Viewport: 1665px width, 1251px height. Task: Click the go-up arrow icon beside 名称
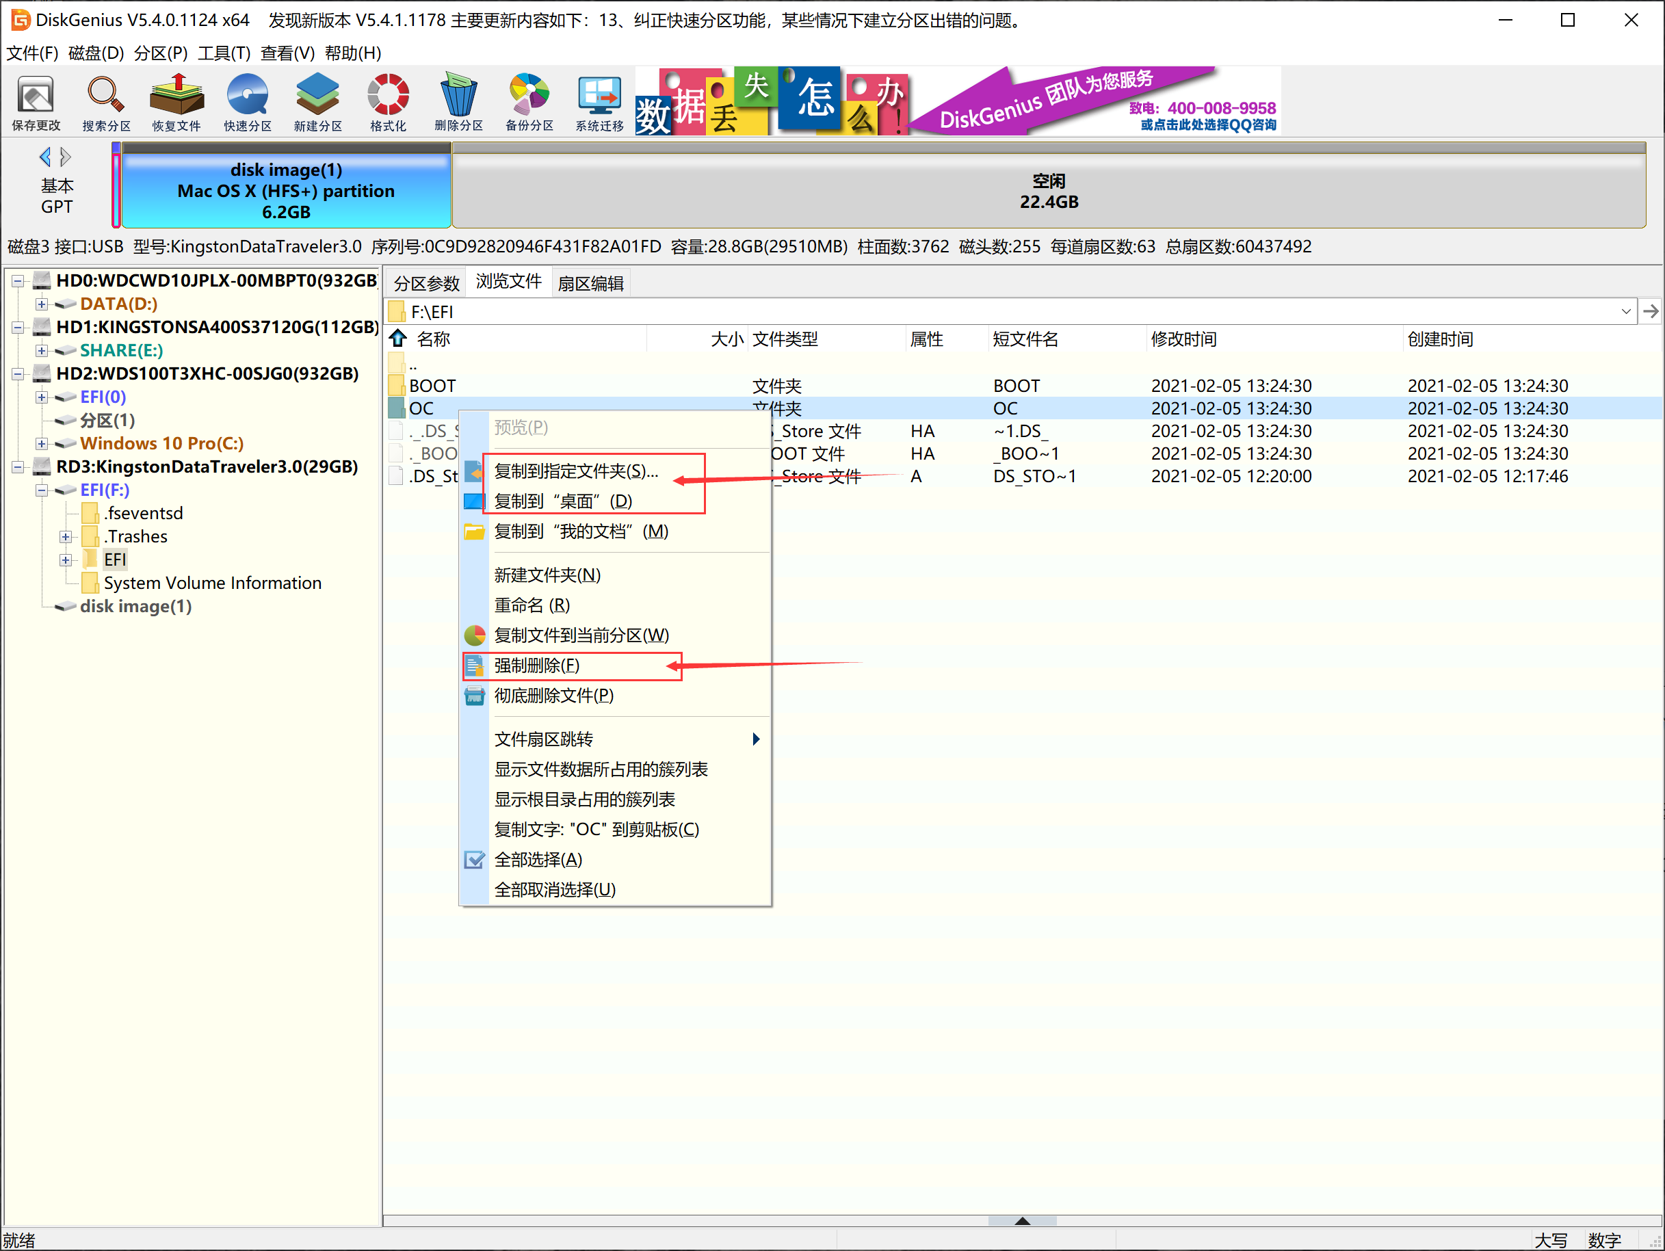(398, 339)
